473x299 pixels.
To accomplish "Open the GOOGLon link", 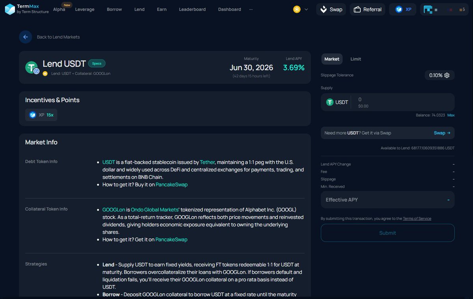I will pyautogui.click(x=114, y=210).
